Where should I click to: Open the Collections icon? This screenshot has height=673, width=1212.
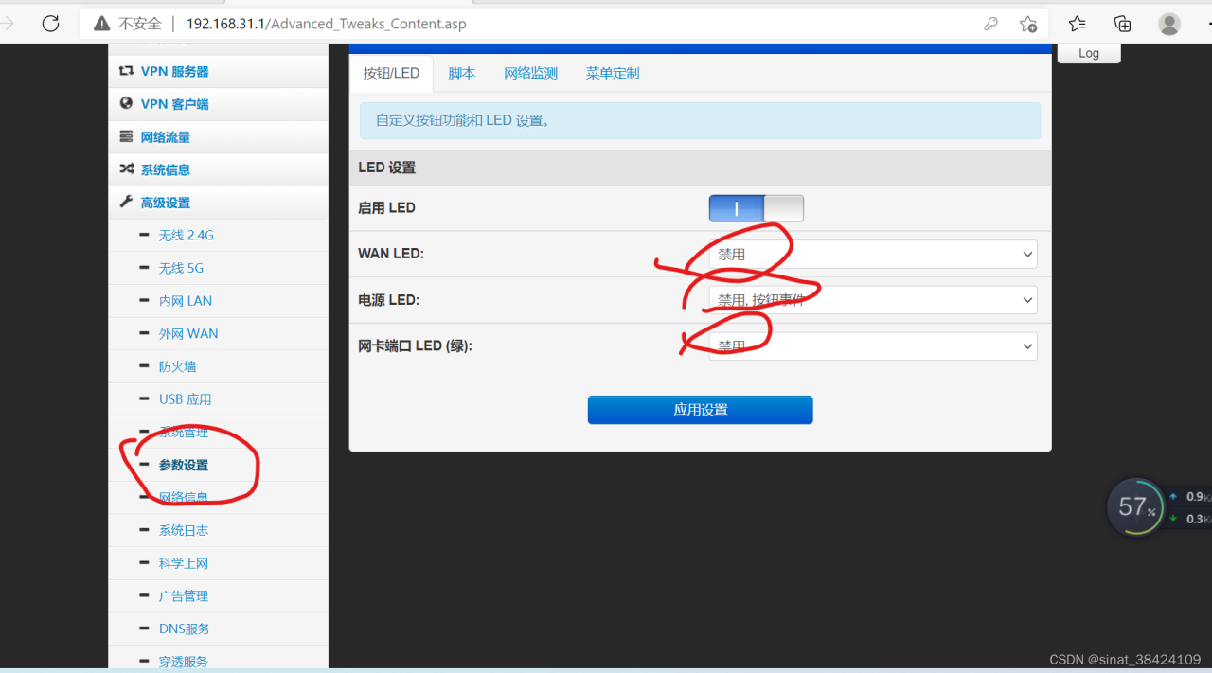pos(1122,24)
